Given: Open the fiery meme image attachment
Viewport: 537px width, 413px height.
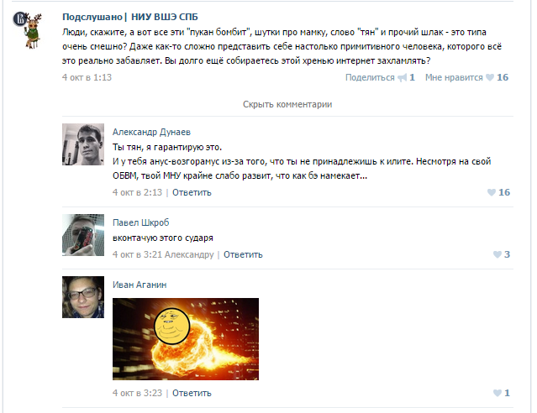Looking at the screenshot, I should (x=186, y=339).
